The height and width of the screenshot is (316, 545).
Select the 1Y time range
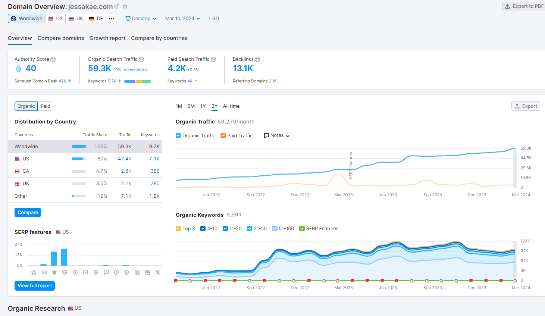pyautogui.click(x=203, y=106)
